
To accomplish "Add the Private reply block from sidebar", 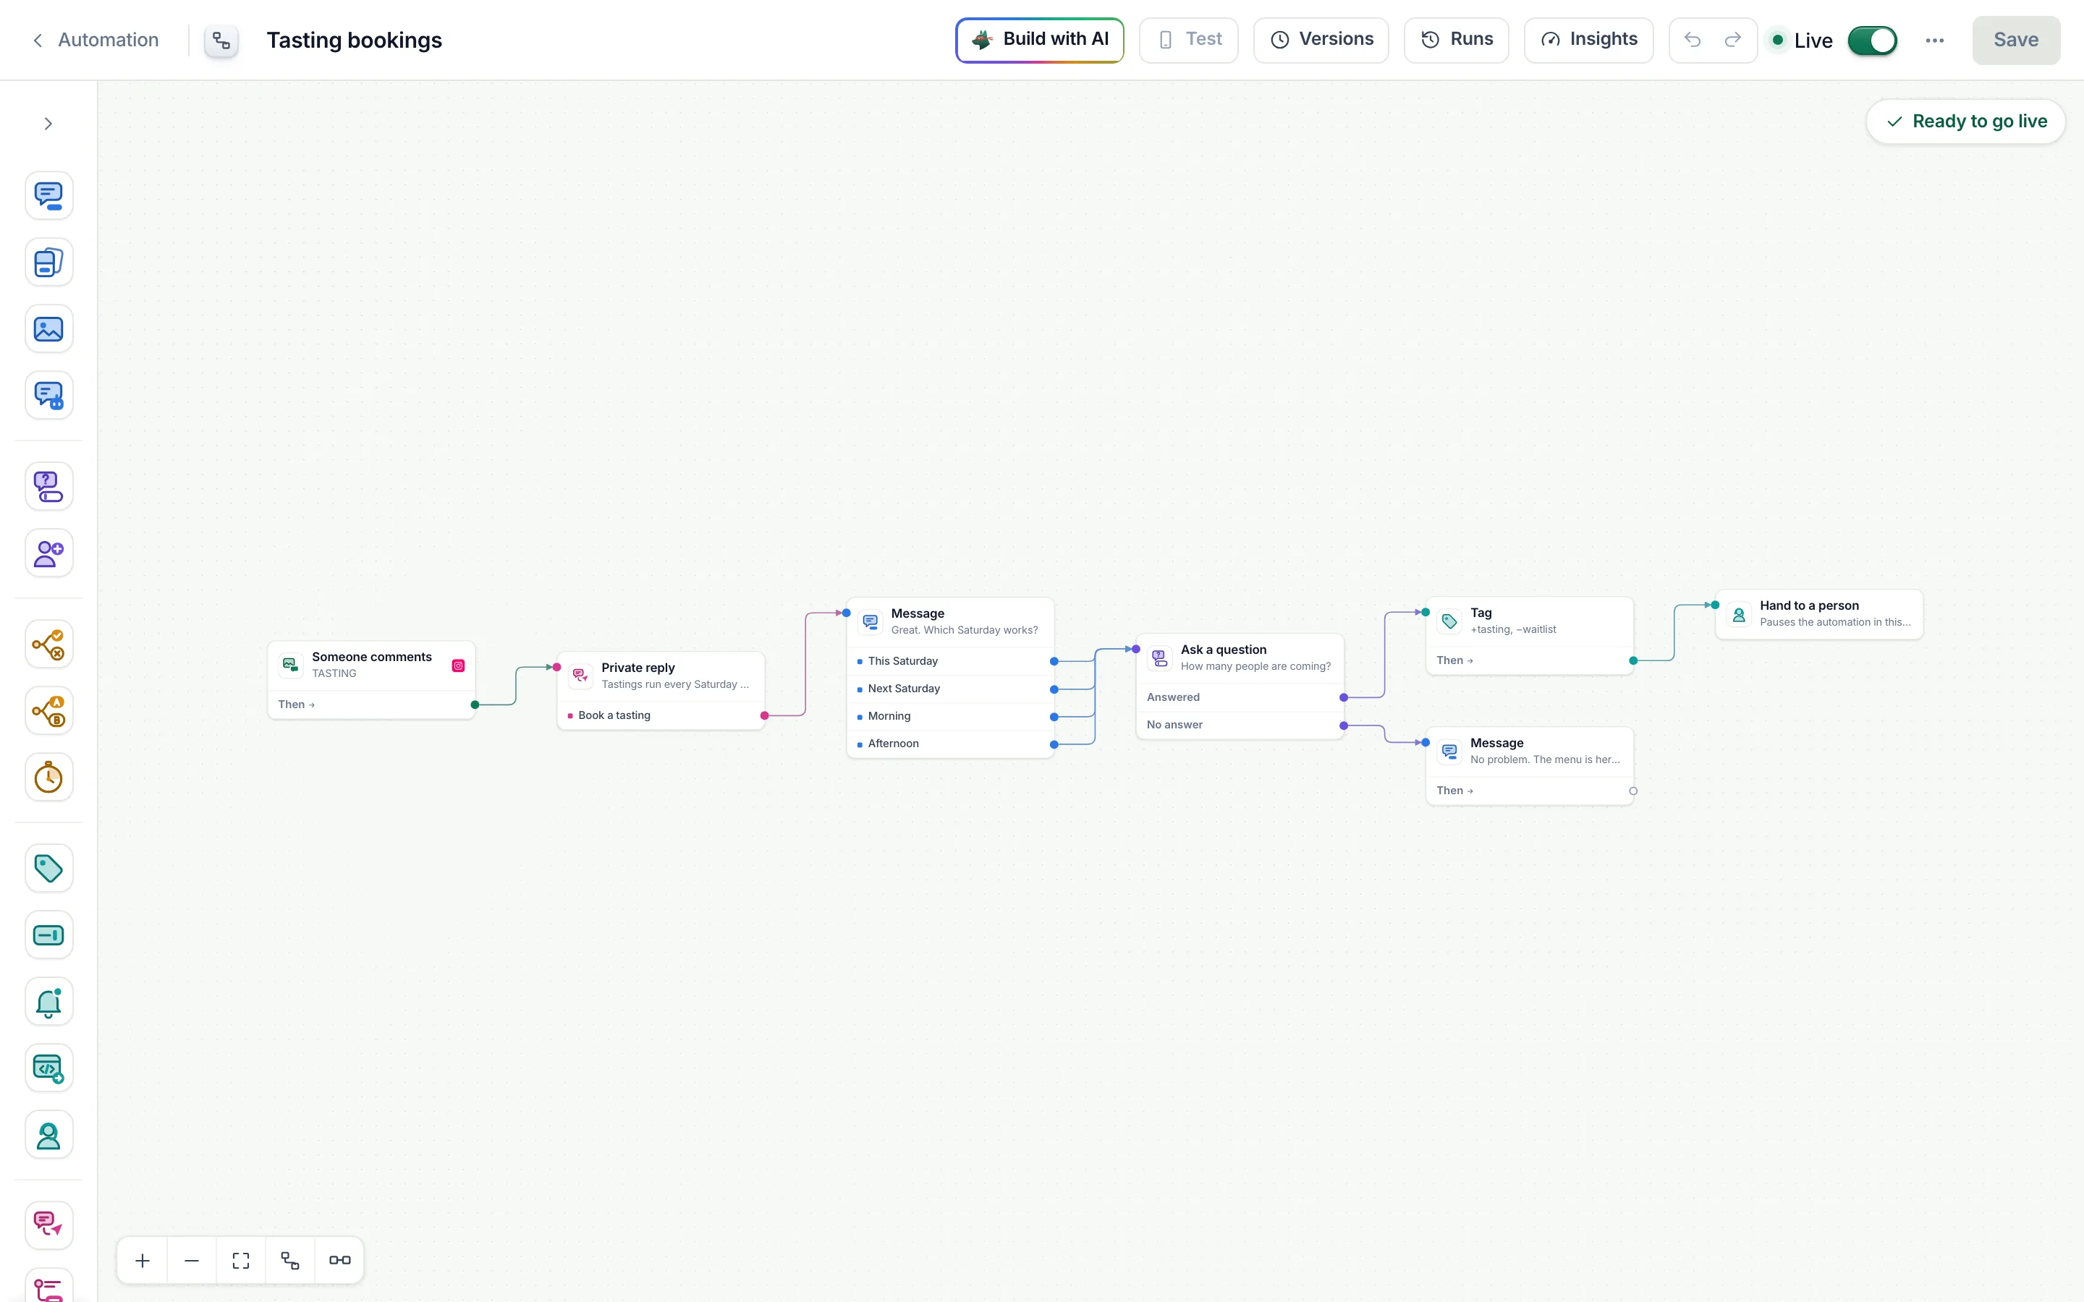I will pyautogui.click(x=48, y=1225).
